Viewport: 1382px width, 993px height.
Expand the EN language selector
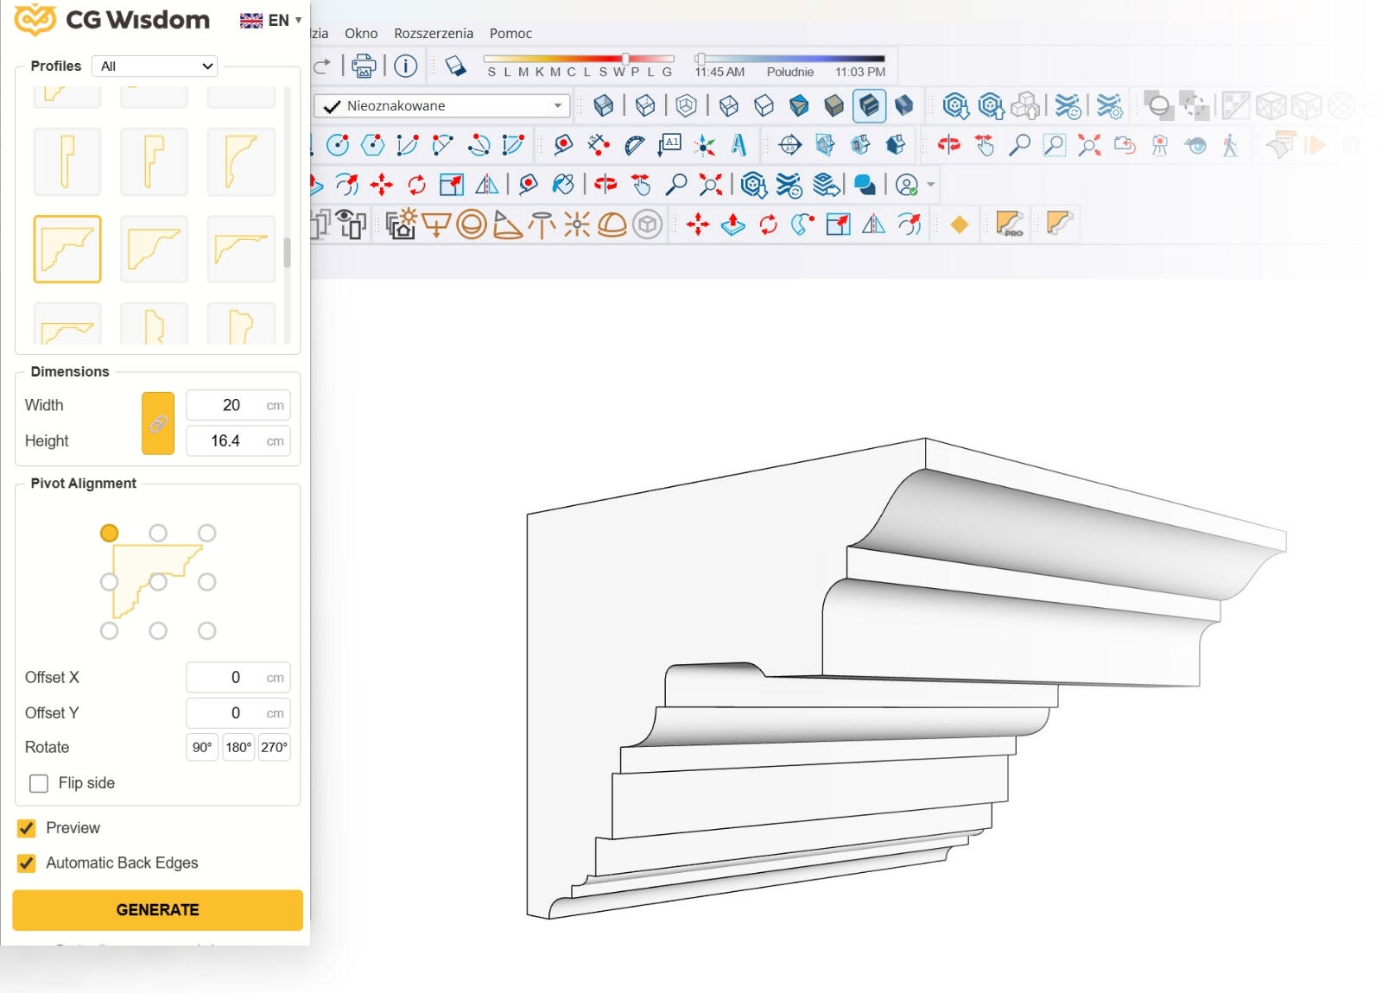coord(270,20)
